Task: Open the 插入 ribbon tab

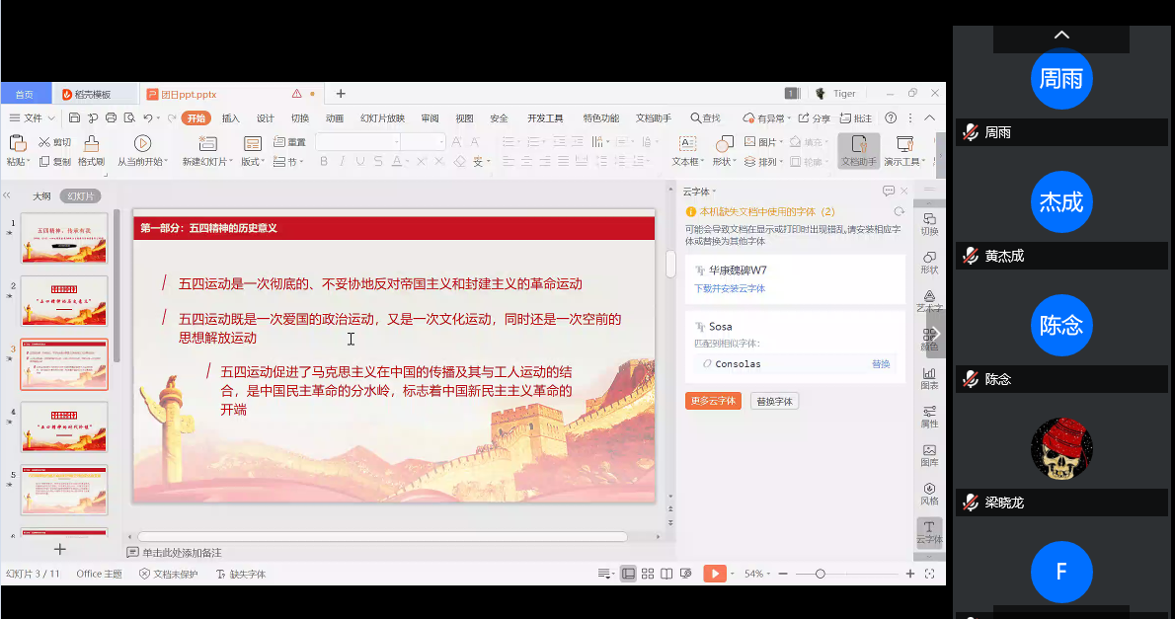Action: 230,118
